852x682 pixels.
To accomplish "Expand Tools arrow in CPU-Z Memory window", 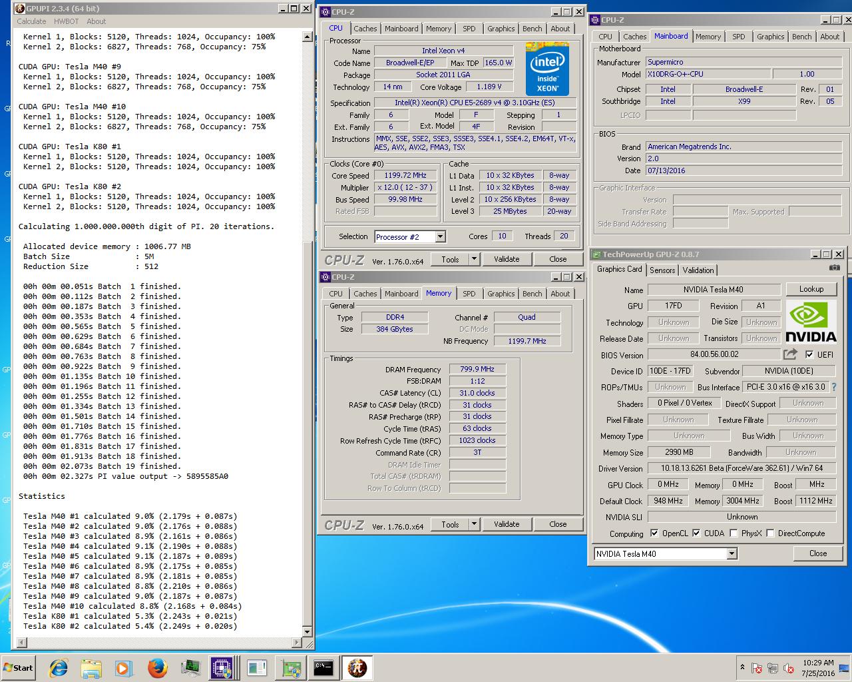I will [x=474, y=524].
